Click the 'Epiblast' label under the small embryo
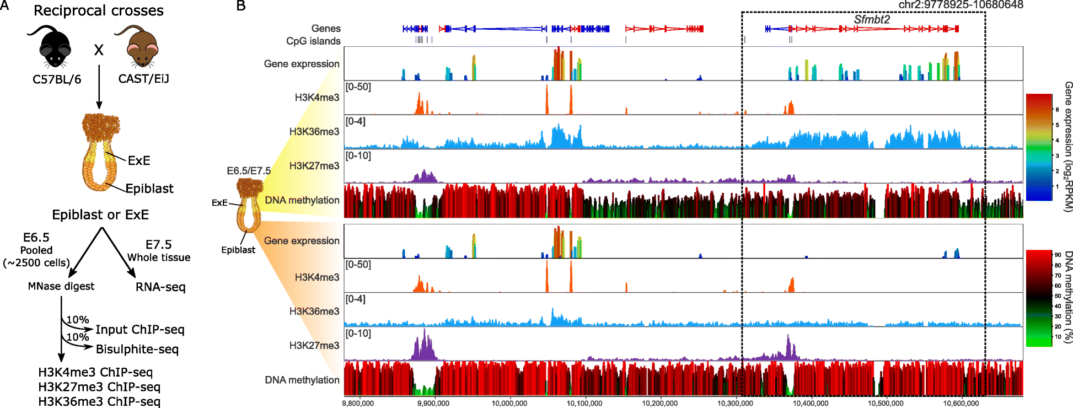Viewport: 1073px width, 408px height. tap(238, 250)
